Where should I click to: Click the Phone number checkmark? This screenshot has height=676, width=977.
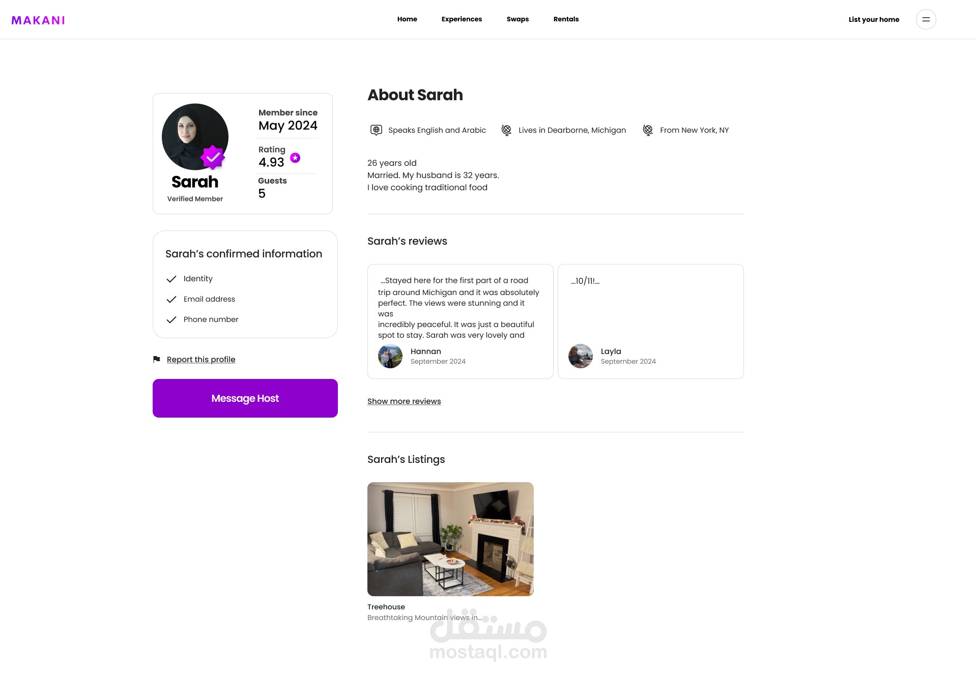click(x=171, y=319)
